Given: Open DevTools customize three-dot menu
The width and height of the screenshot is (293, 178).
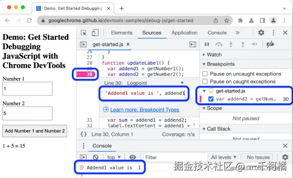Looking at the screenshot, I should [x=274, y=33].
